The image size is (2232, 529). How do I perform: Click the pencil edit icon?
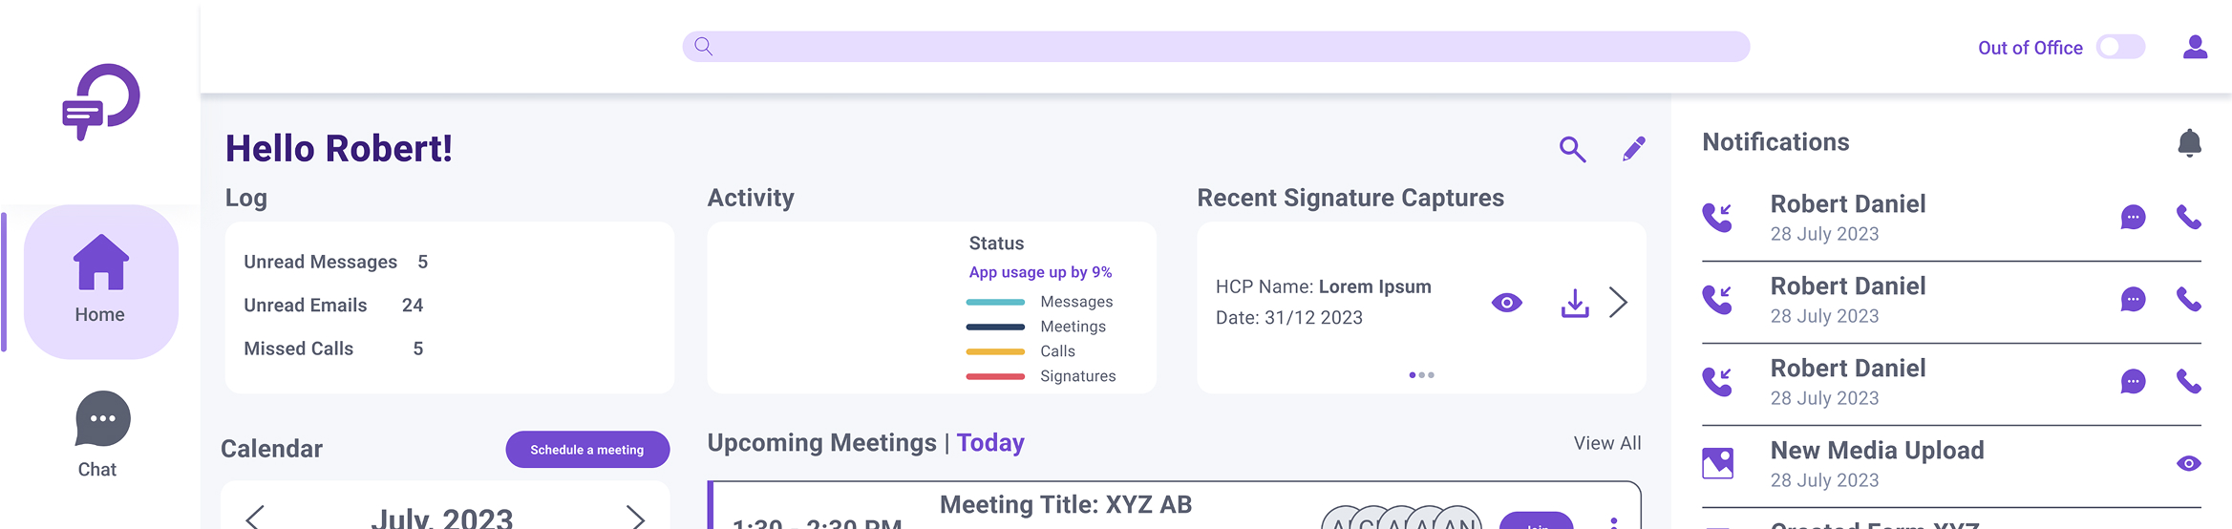point(1633,149)
